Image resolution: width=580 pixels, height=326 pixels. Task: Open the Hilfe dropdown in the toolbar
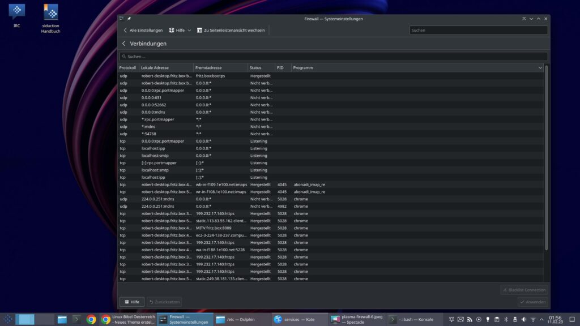[x=180, y=31]
